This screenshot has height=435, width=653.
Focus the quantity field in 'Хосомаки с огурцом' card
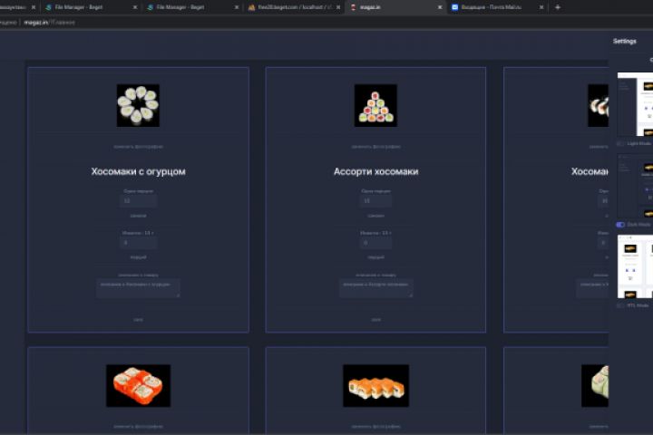point(138,243)
